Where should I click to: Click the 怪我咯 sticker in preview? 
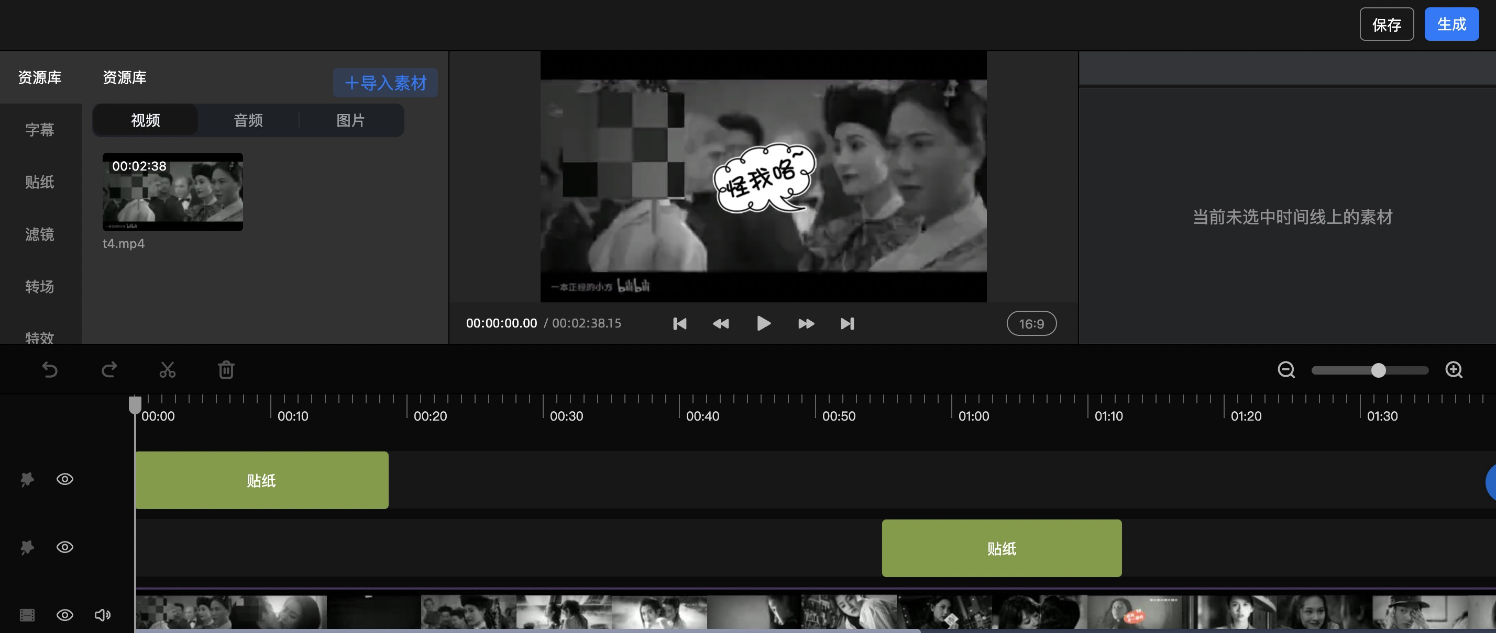pyautogui.click(x=764, y=179)
